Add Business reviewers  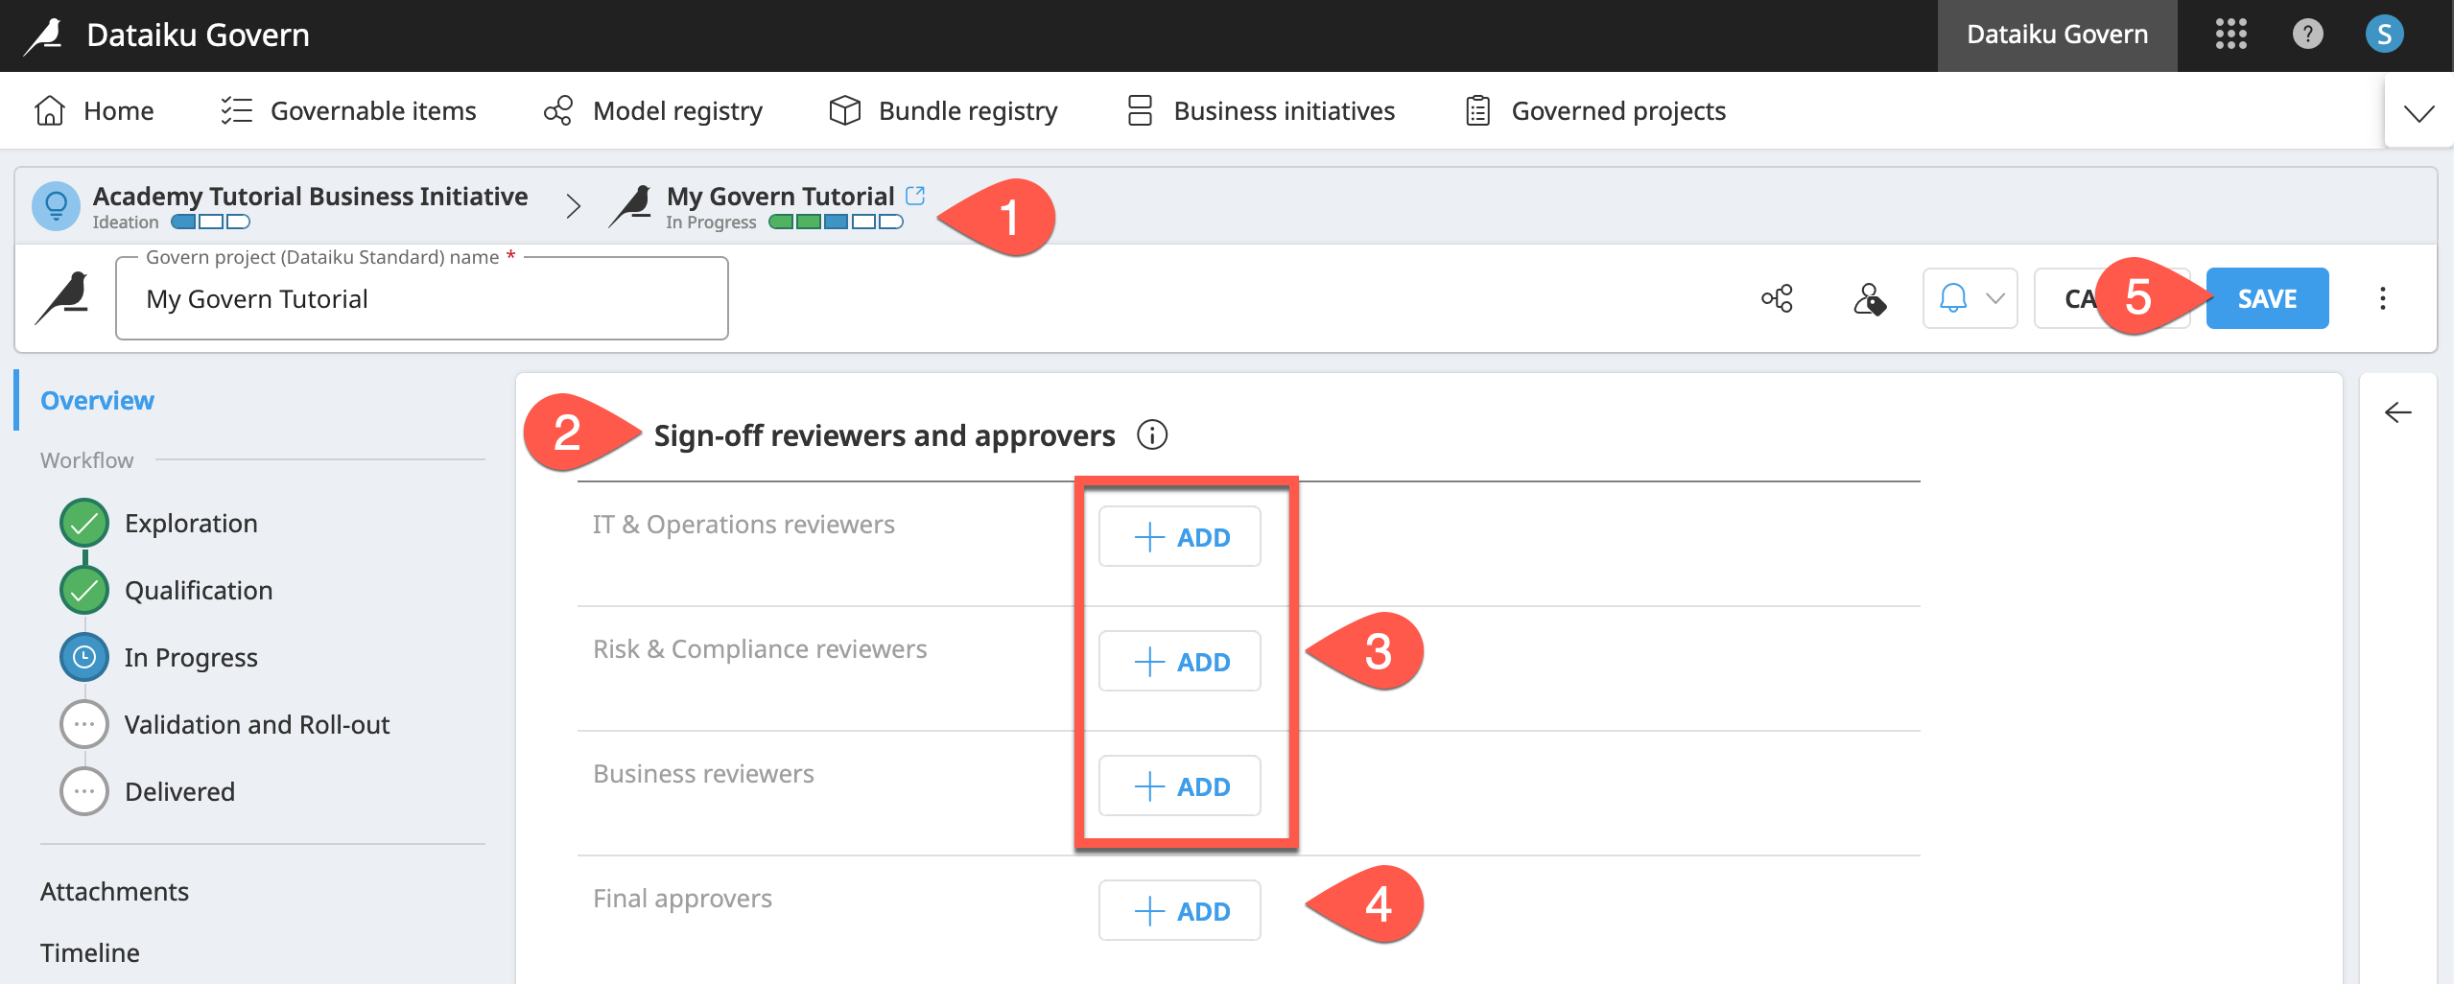point(1179,785)
